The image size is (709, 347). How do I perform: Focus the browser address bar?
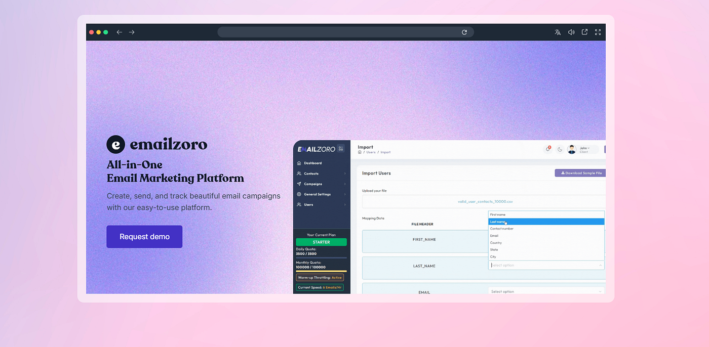(x=345, y=32)
